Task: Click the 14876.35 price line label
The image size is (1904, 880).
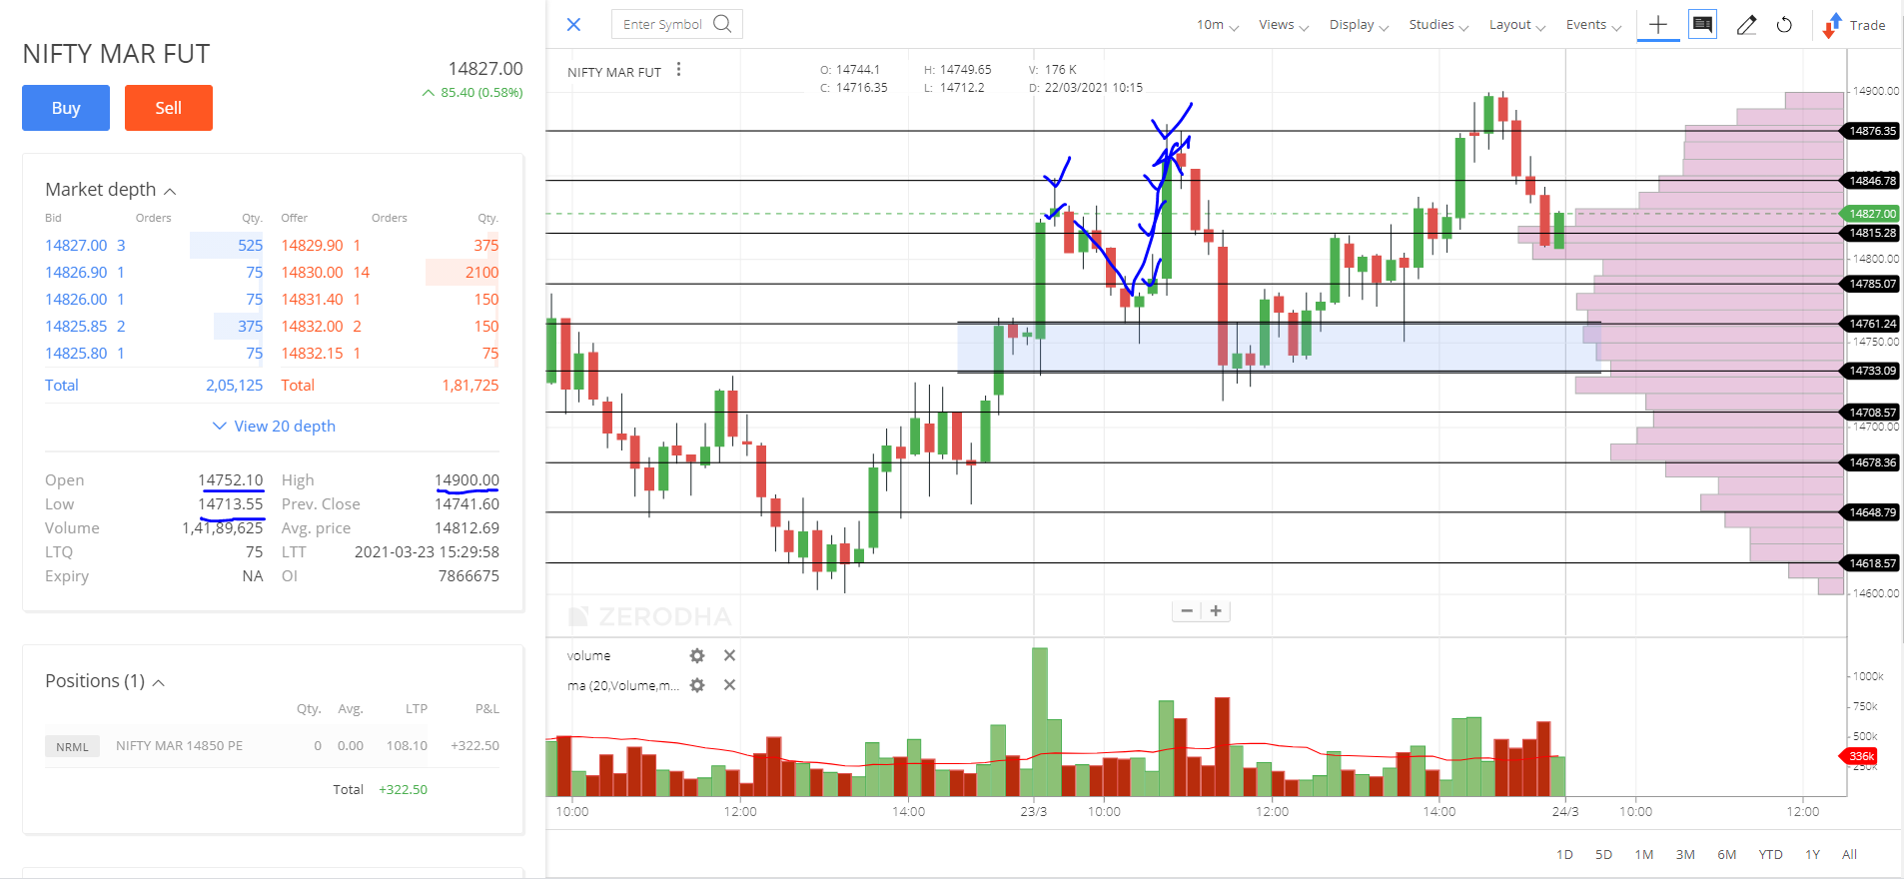Action: [1871, 131]
